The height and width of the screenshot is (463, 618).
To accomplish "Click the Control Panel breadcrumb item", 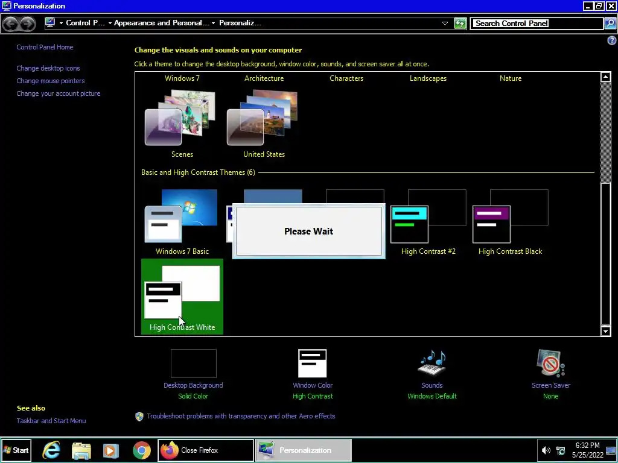I will pos(86,23).
